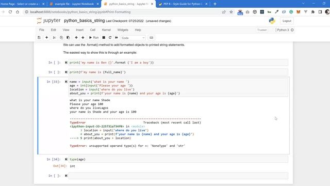Click the TypeError unsupported operand message
Screen dimensions: 330x186
pos(127,146)
